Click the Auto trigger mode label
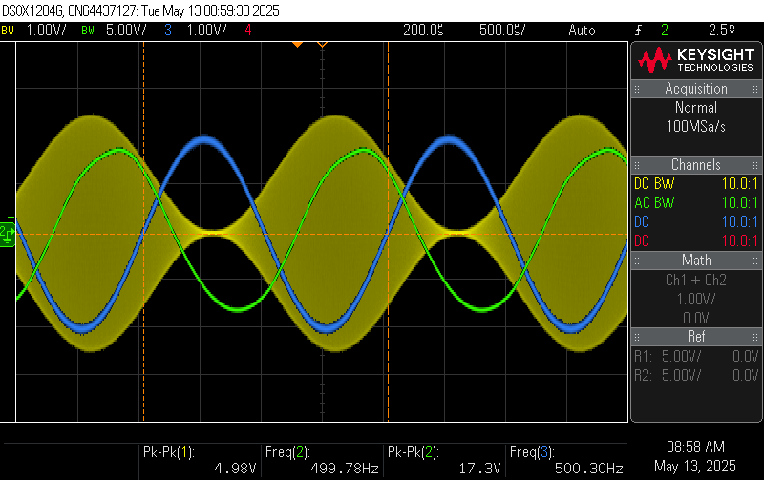This screenshot has width=764, height=480. click(582, 31)
